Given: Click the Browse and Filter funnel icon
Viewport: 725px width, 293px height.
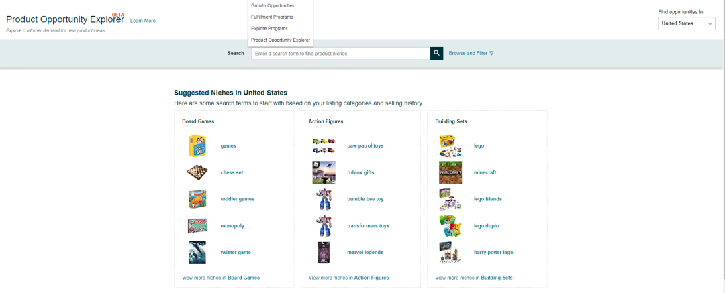Looking at the screenshot, I should pyautogui.click(x=491, y=53).
